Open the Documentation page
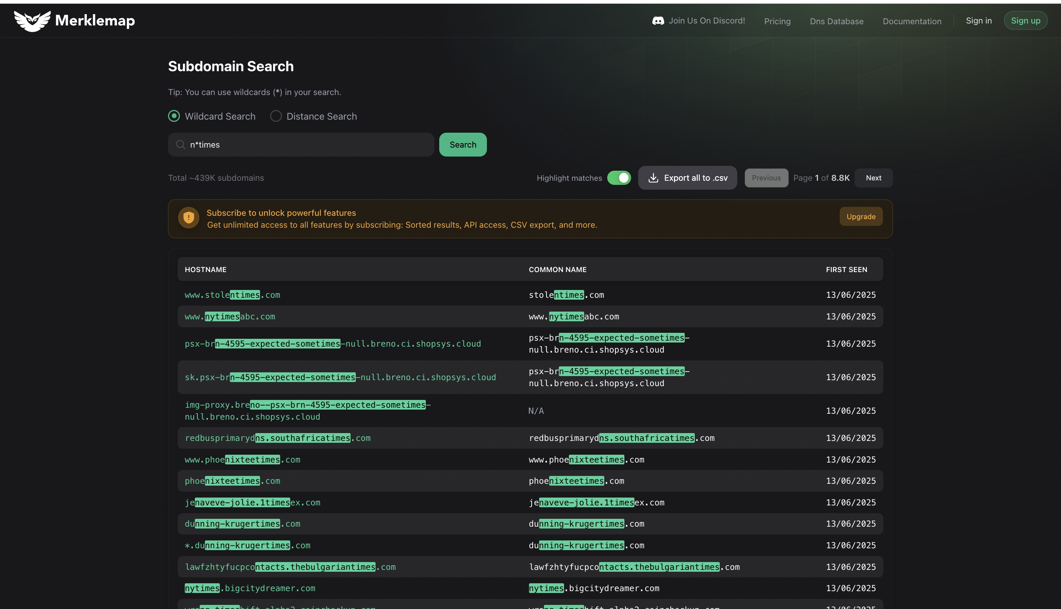1061x609 pixels. point(912,21)
